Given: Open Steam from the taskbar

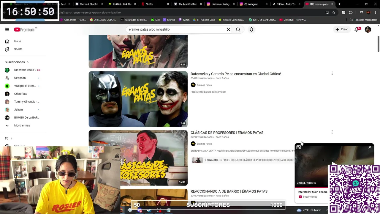Looking at the screenshot, I should click(149, 210).
